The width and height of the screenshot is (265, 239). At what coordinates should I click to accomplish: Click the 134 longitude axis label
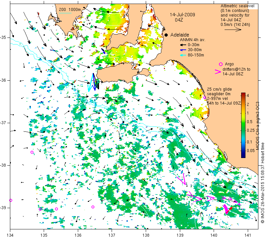coord(10,235)
